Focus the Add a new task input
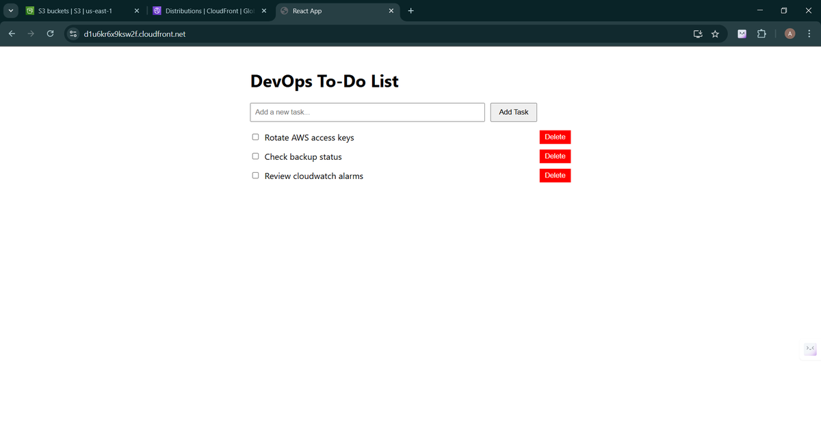This screenshot has width=821, height=440. tap(367, 112)
